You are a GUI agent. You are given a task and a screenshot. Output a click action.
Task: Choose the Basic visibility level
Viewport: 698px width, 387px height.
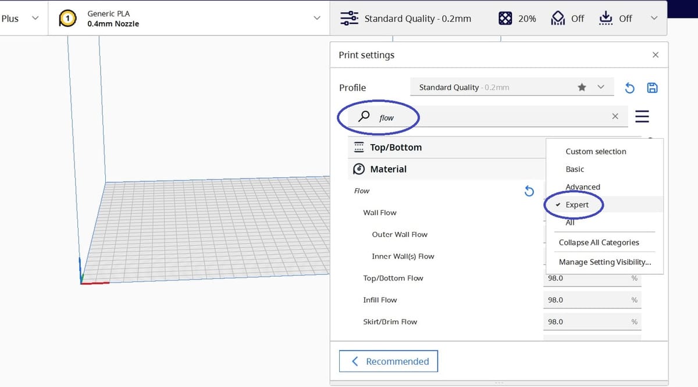tap(575, 169)
